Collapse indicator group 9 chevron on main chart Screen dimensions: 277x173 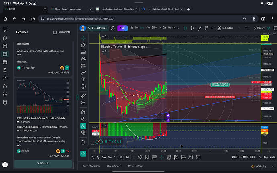pyautogui.click(x=103, y=51)
